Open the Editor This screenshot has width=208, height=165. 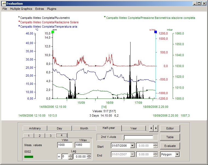[170, 128]
